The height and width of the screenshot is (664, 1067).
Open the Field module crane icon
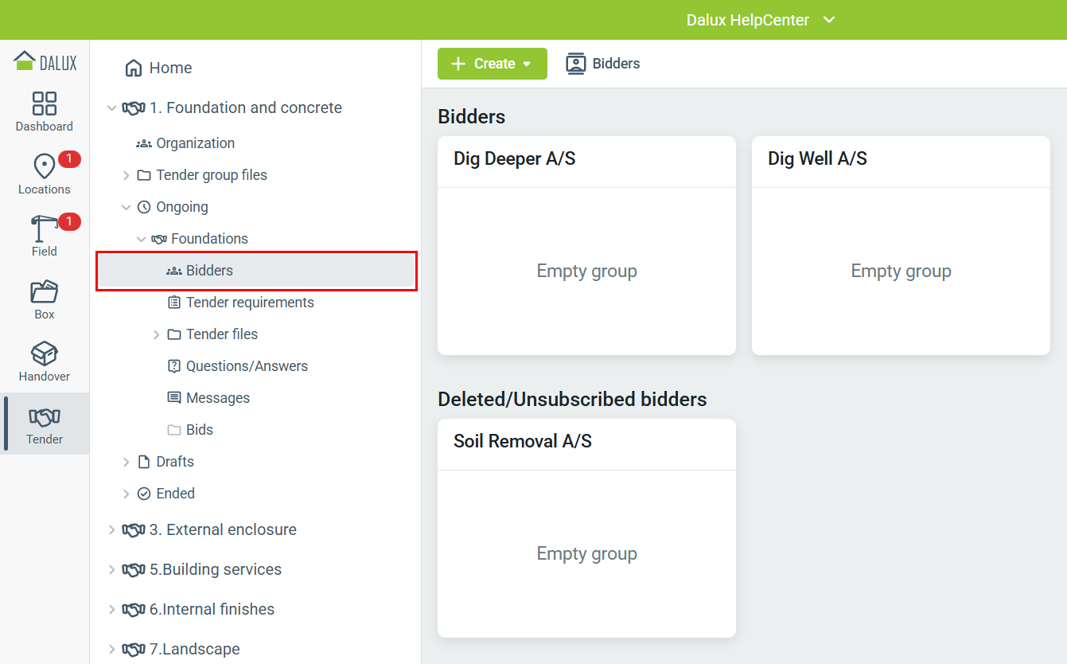[x=45, y=229]
